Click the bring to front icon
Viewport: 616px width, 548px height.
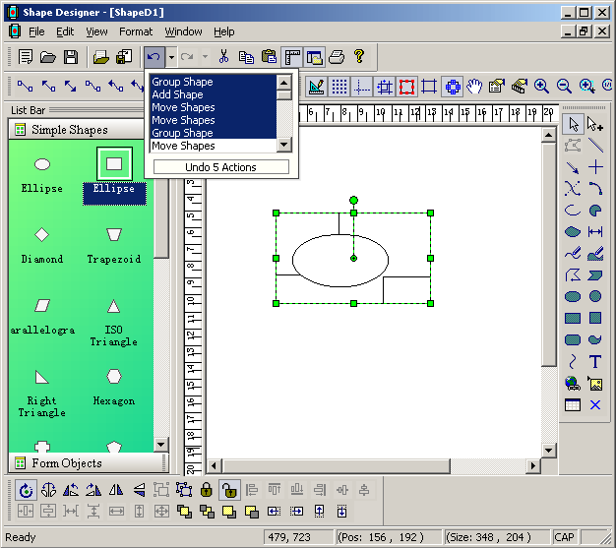tap(184, 512)
